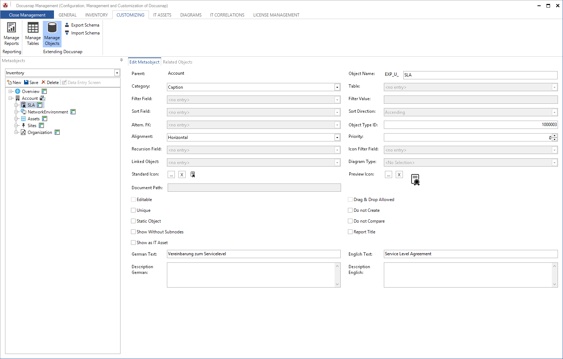
Task: Expand the SLA tree node
Action: point(16,105)
